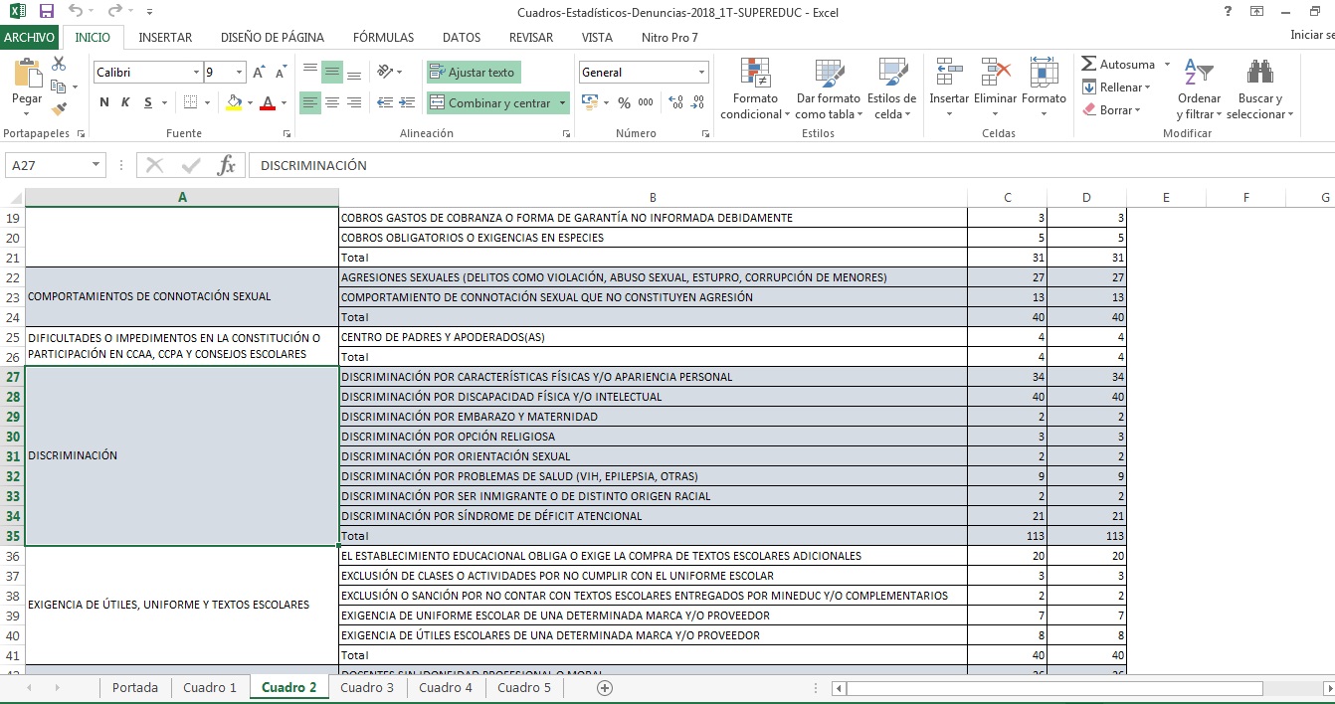Open the FÓRMULAS ribbon tab
This screenshot has width=1335, height=704.
(x=383, y=38)
